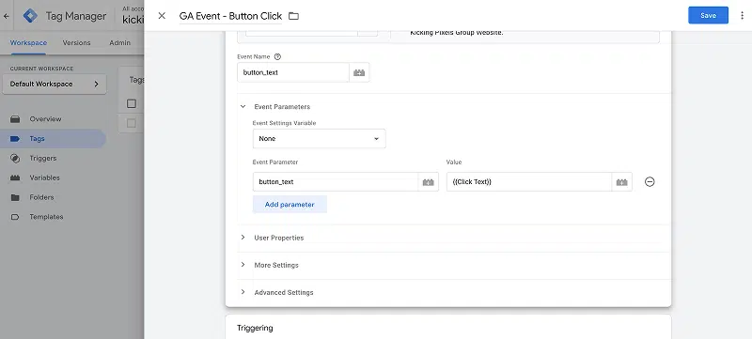This screenshot has width=752, height=339.
Task: Expand the More Settings section
Action: point(243,265)
